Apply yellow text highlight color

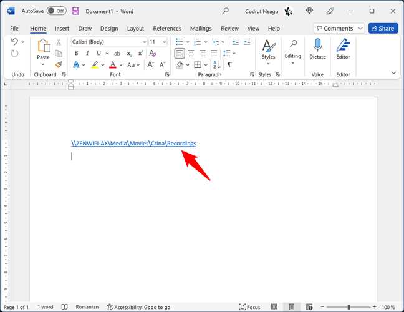(x=95, y=64)
